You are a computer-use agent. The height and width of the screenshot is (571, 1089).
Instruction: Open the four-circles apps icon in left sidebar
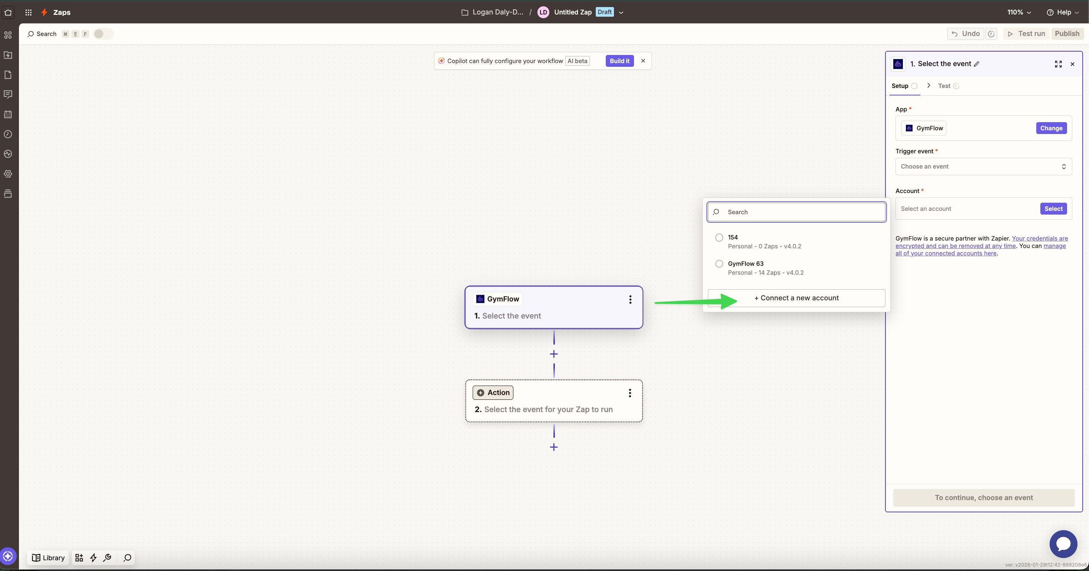coord(8,35)
